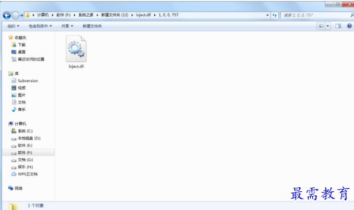Open the 组织 menu
The width and height of the screenshot is (354, 210).
coord(13,26)
